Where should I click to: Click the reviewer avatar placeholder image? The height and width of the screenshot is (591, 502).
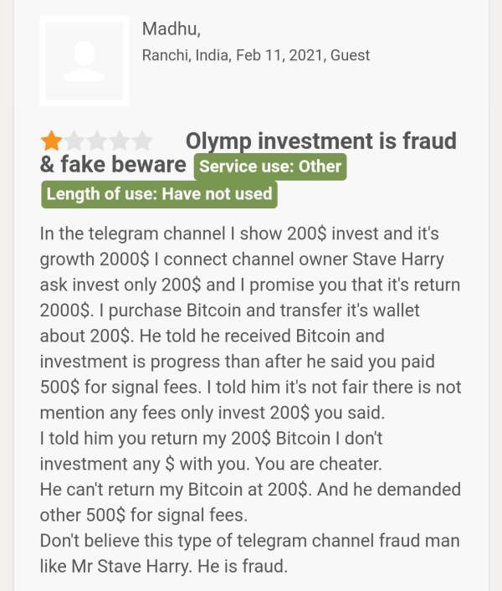coord(85,61)
